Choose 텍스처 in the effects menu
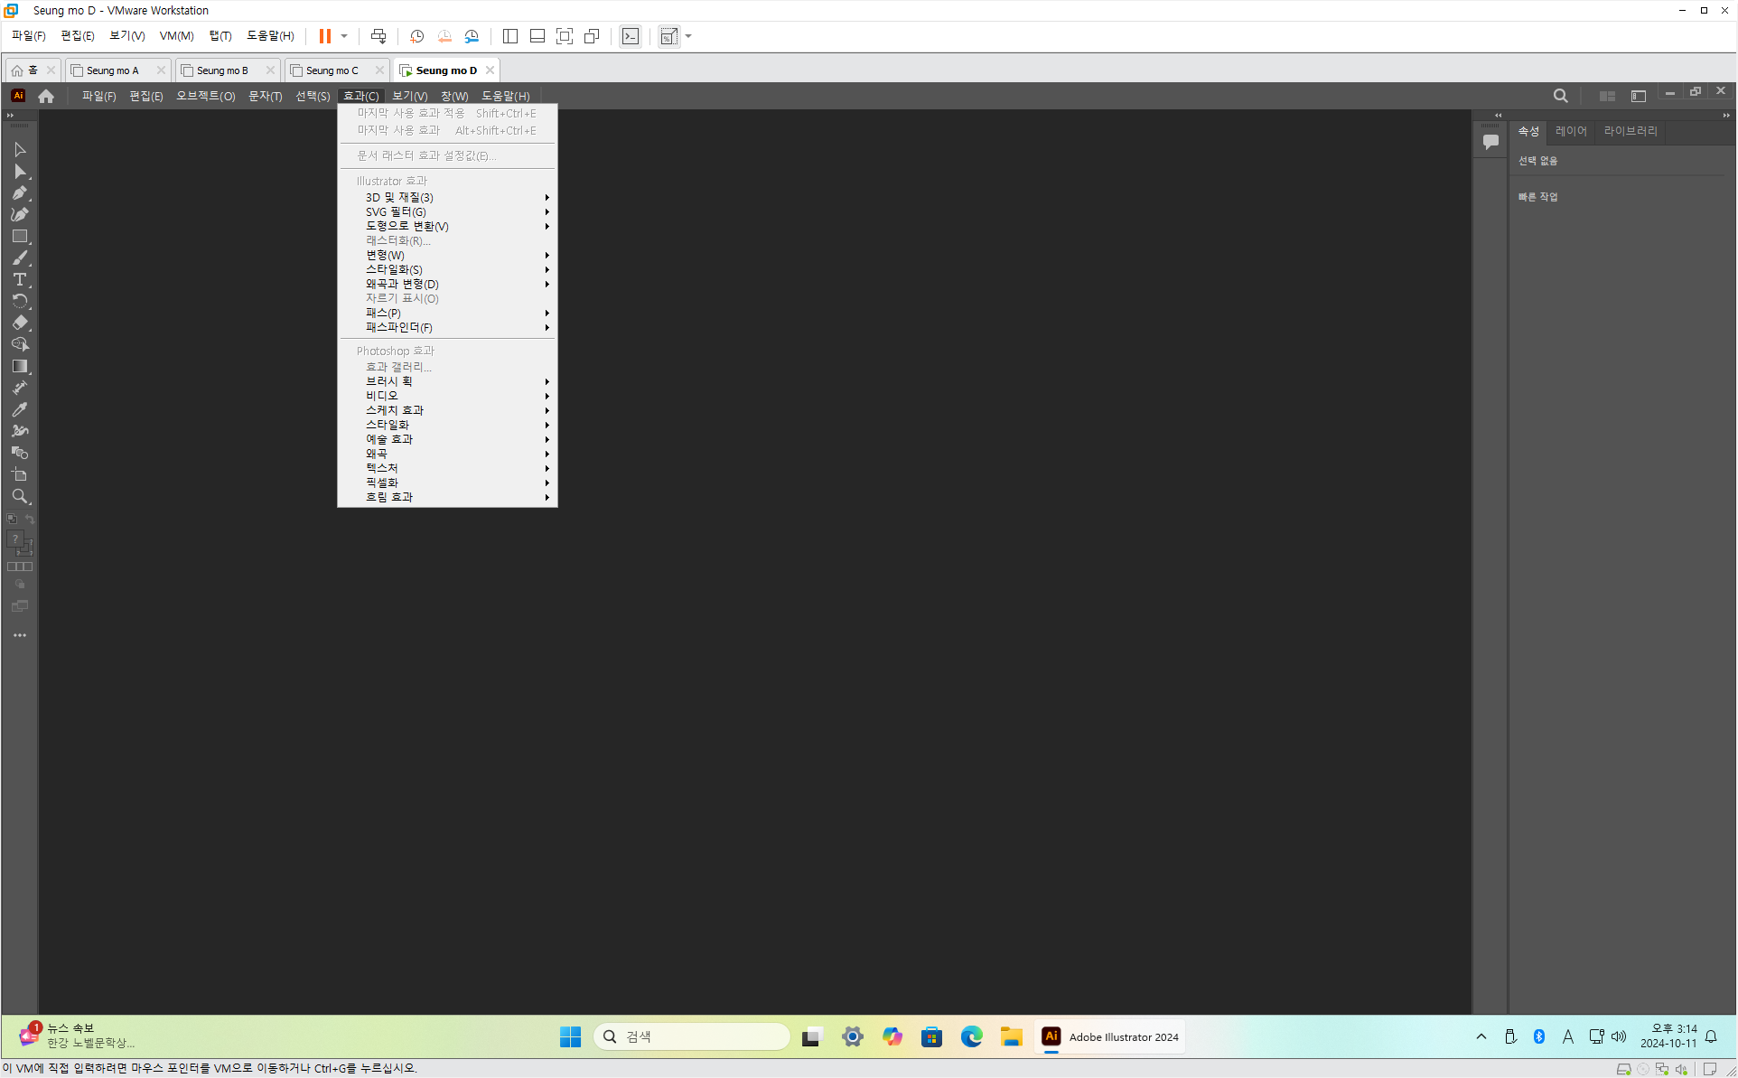Viewport: 1738px width, 1078px height. click(x=447, y=468)
